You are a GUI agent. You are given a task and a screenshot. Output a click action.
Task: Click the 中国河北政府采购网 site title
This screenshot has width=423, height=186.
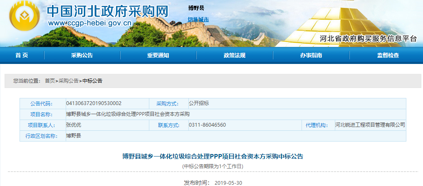click(107, 11)
